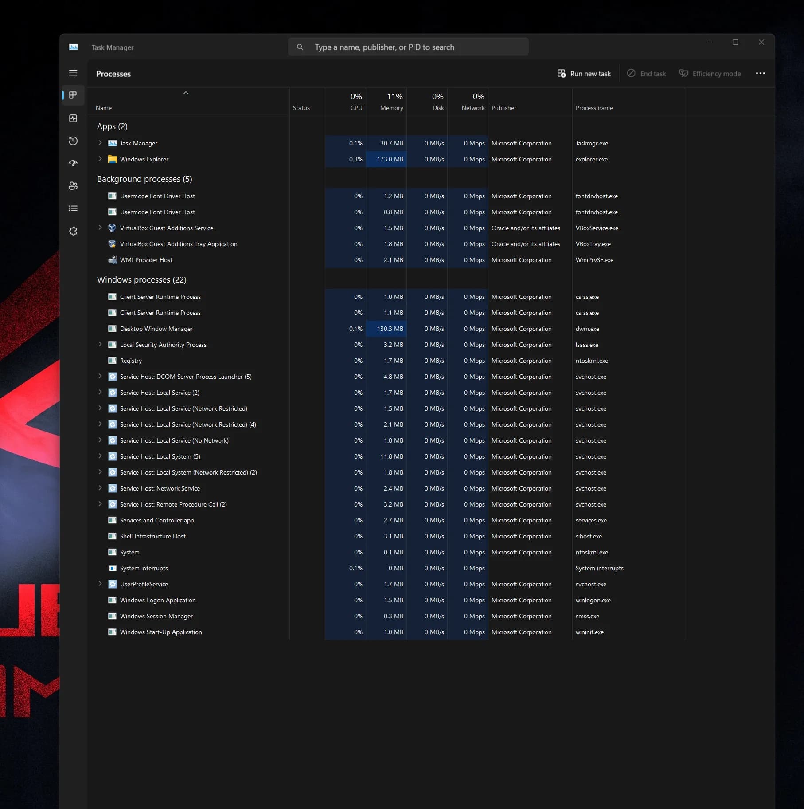Focus the name, publisher, or PID search box
Screen dimensions: 804x809
[x=408, y=47]
